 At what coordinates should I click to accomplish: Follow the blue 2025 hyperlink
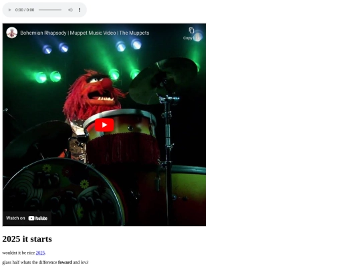point(40,253)
